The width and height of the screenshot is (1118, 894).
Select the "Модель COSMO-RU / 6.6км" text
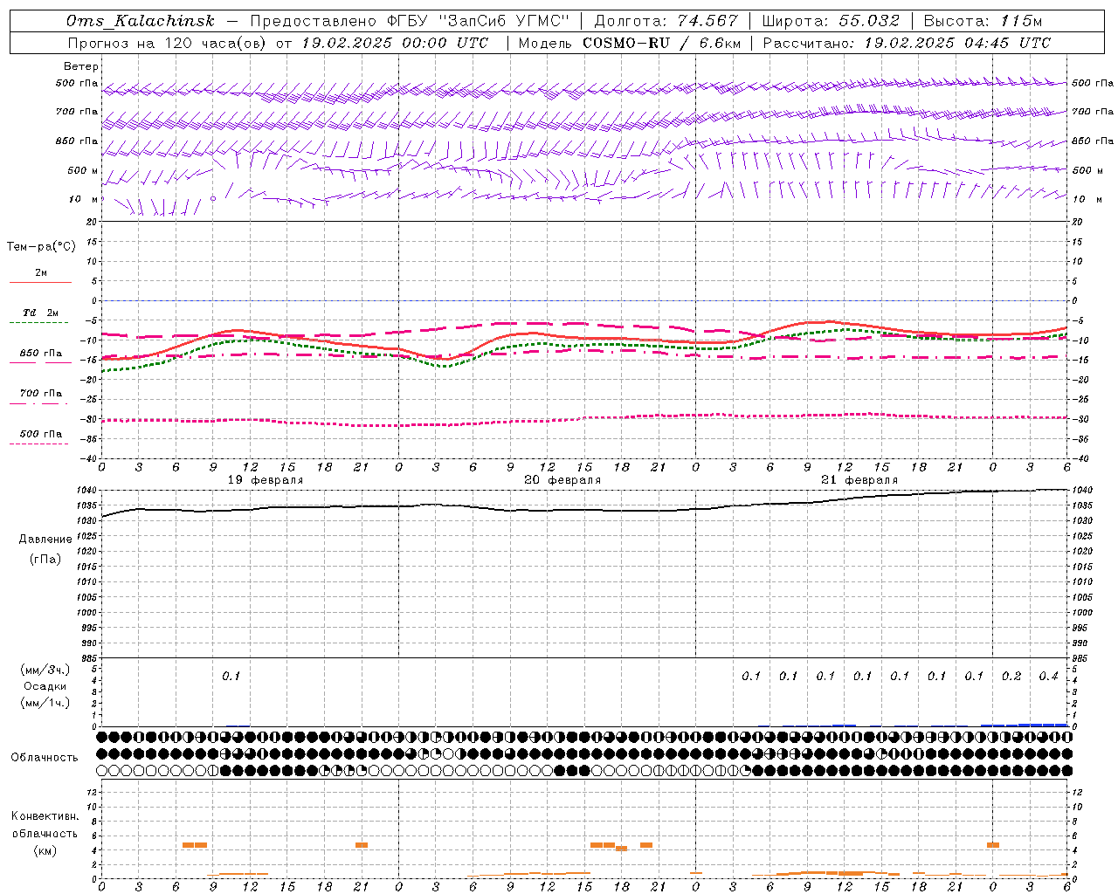click(629, 43)
